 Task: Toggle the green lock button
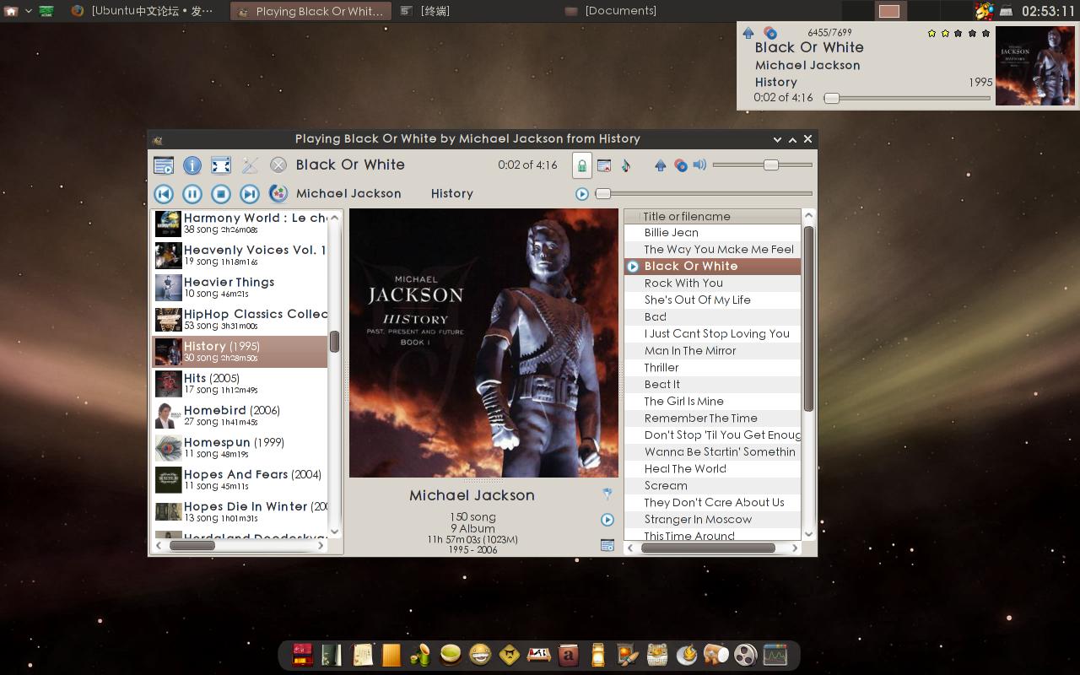581,165
